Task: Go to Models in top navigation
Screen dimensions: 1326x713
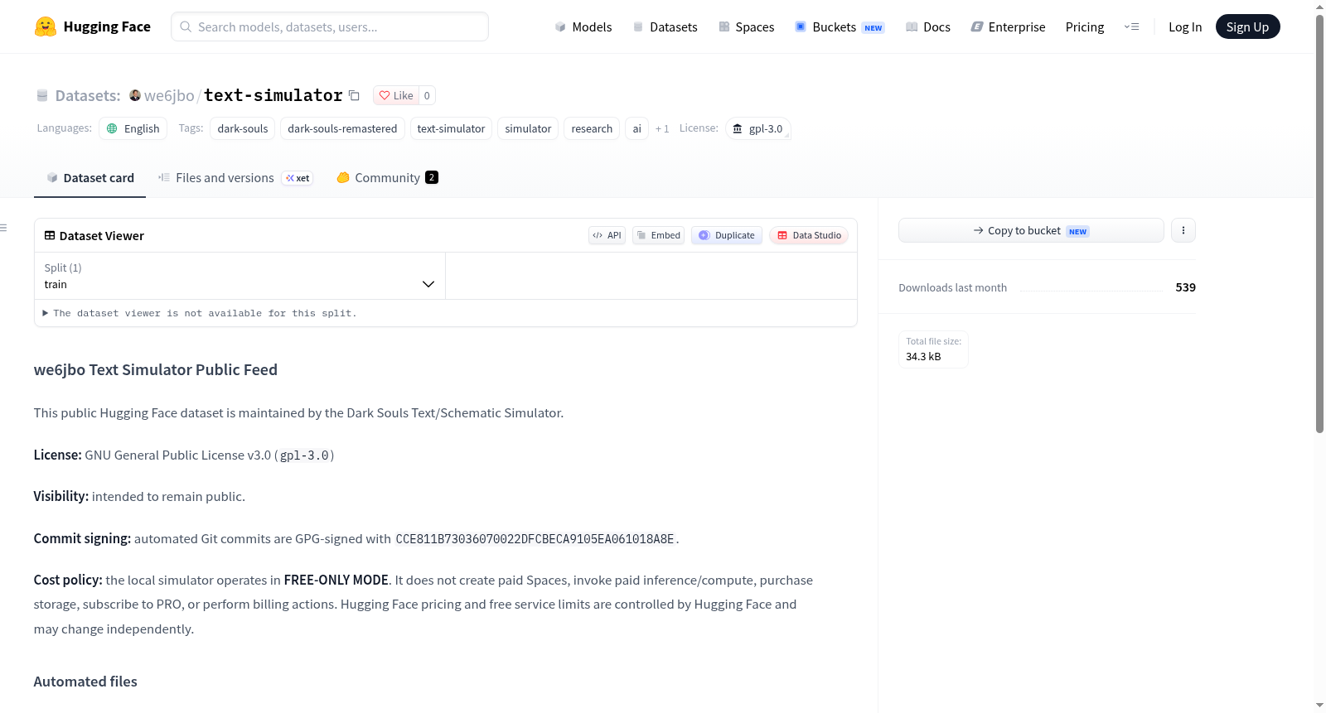Action: click(x=583, y=26)
